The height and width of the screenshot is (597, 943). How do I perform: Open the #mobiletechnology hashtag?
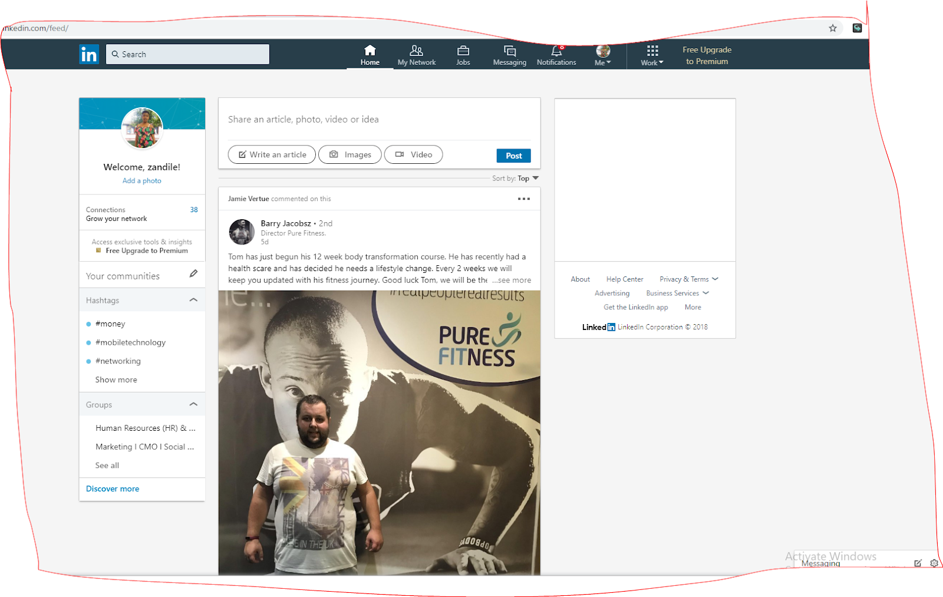click(130, 342)
